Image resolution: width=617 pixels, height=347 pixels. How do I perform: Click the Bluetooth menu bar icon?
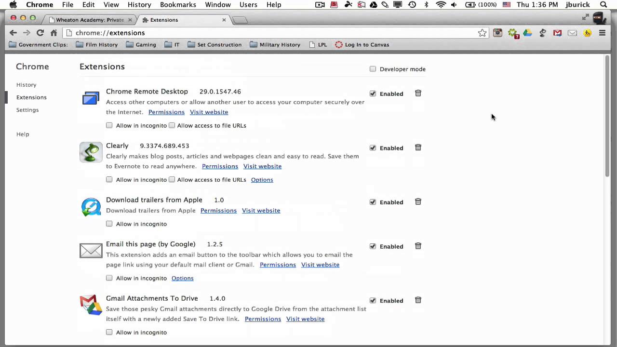pyautogui.click(x=426, y=5)
